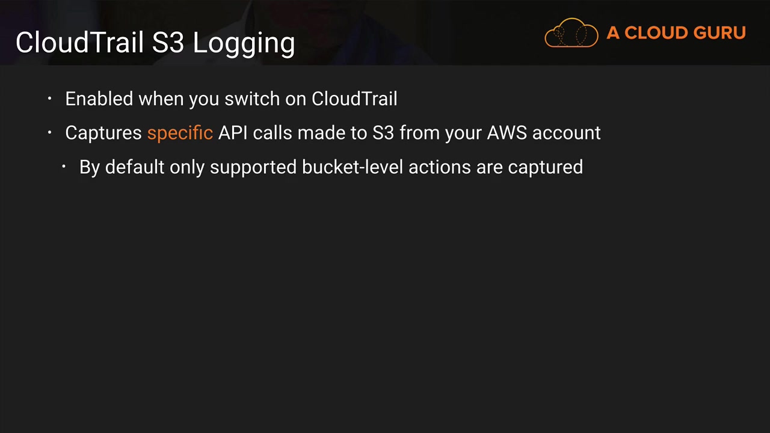Screen dimensions: 770x433
Task: Click "switch on" in the first bullet
Action: (265, 99)
